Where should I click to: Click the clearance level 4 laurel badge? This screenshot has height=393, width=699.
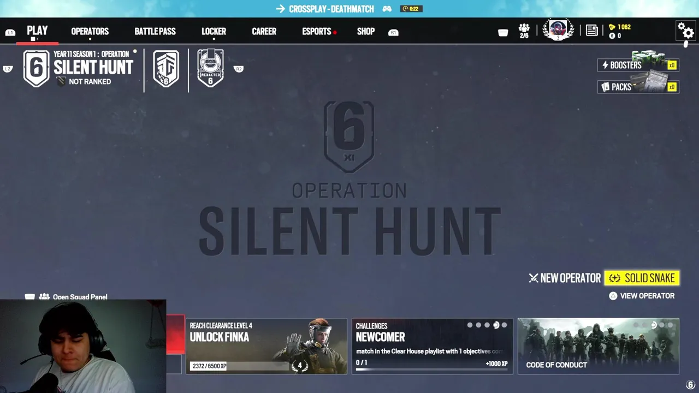(299, 365)
